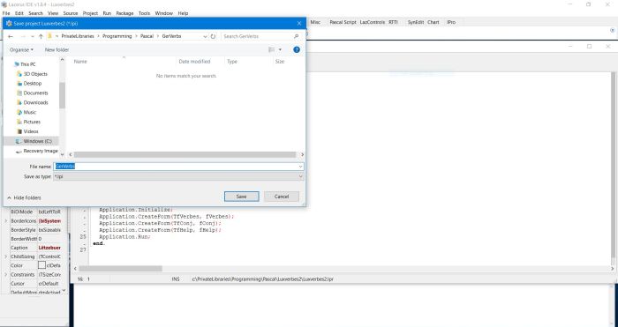Sort by Size column
This screenshot has height=327, width=618.
[280, 62]
